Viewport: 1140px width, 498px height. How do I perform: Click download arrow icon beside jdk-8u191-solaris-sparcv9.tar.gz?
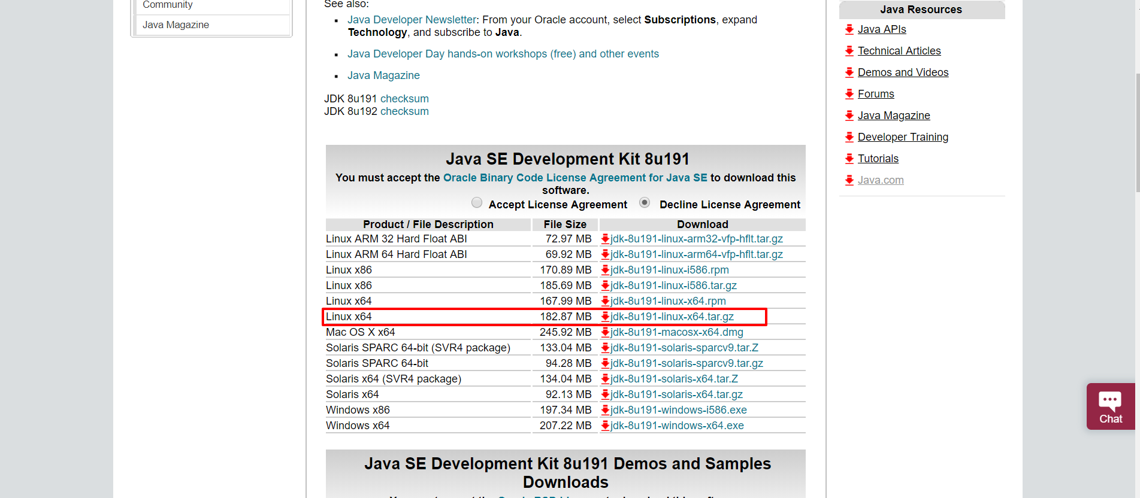(x=605, y=363)
